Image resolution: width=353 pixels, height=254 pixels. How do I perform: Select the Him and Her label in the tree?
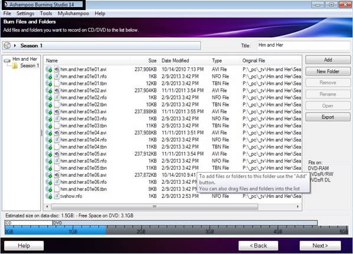(25, 59)
